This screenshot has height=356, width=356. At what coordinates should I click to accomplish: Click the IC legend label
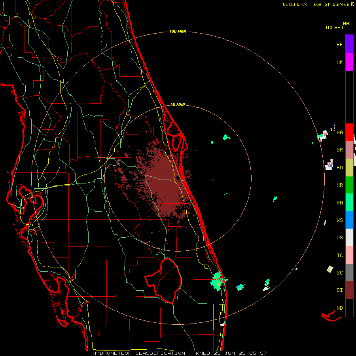(339, 255)
